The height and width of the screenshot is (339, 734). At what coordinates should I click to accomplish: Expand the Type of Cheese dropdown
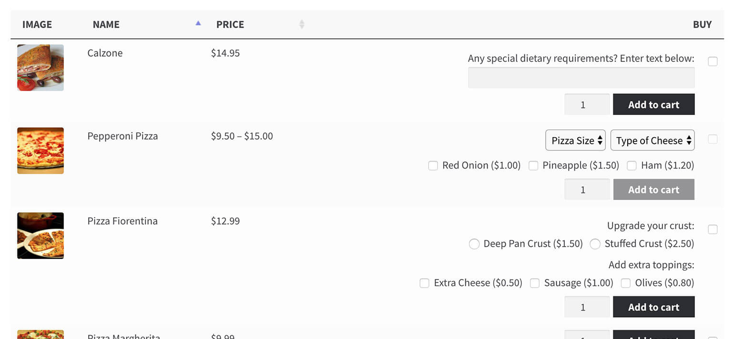(652, 140)
